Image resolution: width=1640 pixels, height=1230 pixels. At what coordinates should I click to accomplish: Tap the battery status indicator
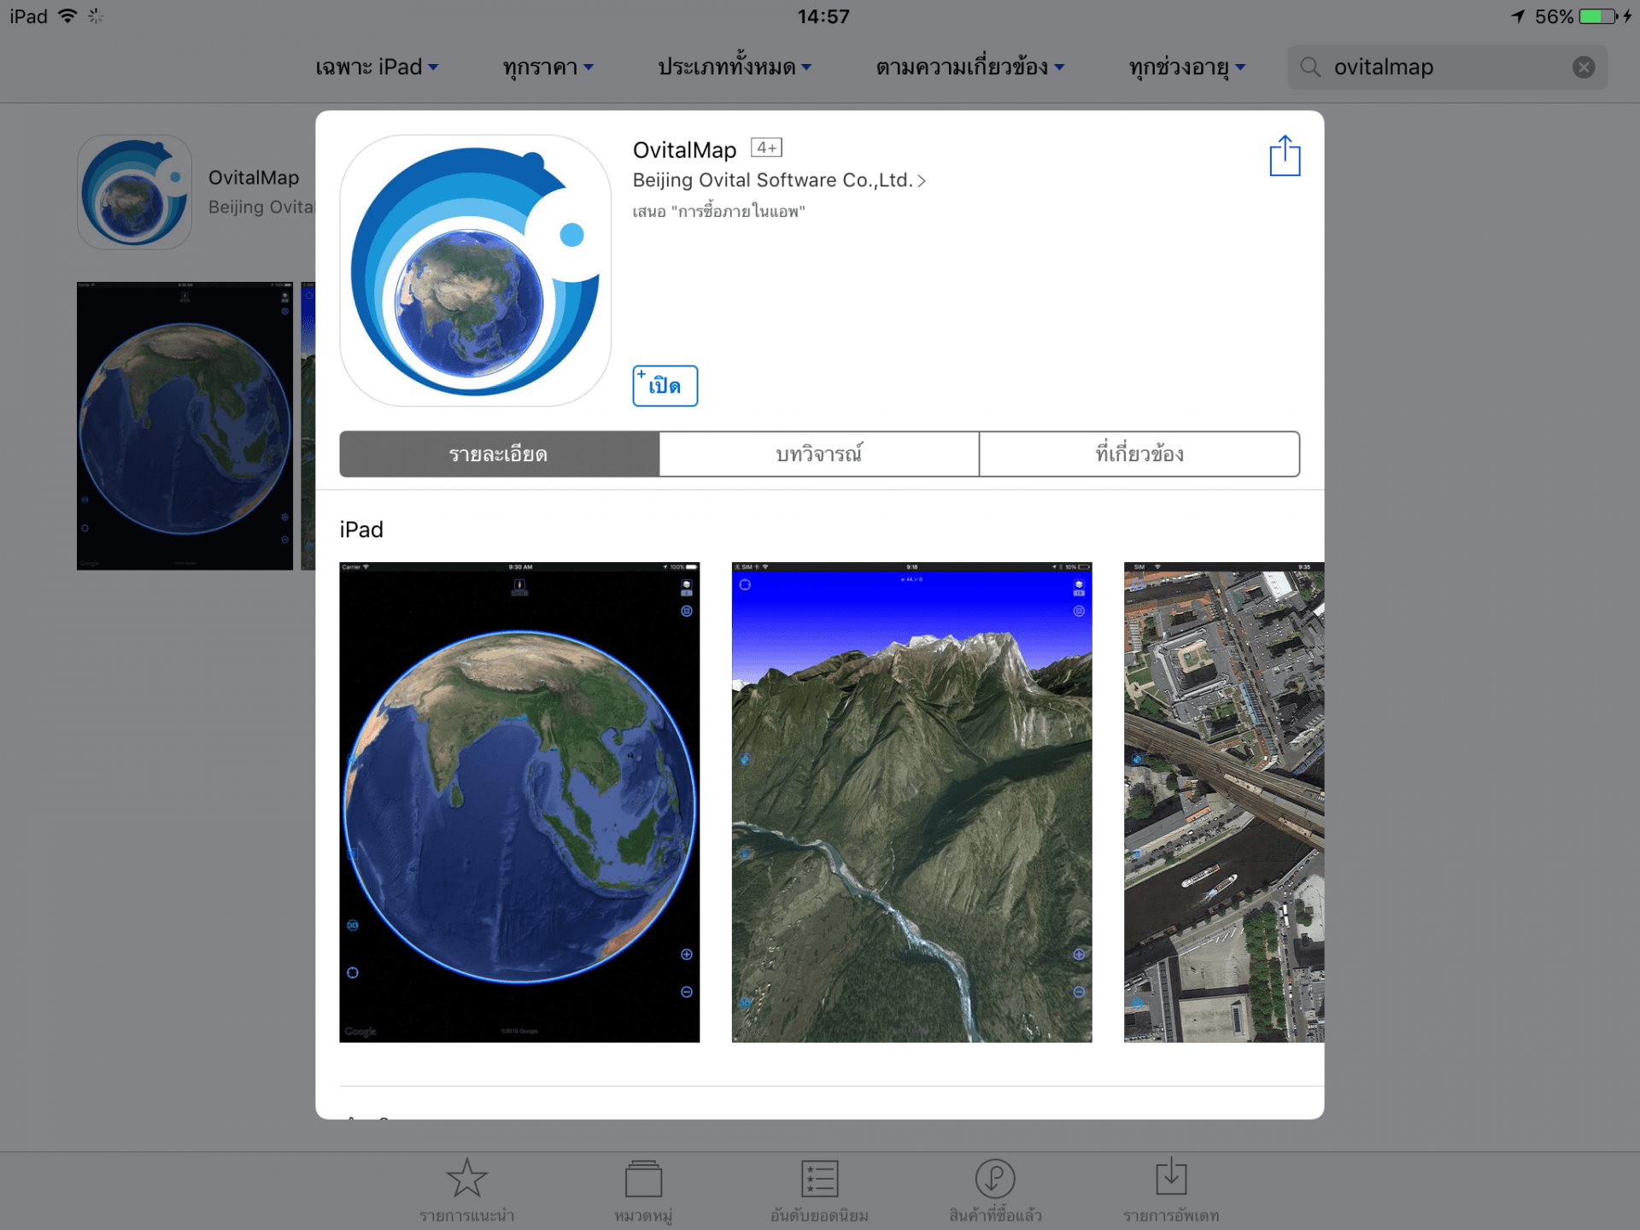point(1599,16)
